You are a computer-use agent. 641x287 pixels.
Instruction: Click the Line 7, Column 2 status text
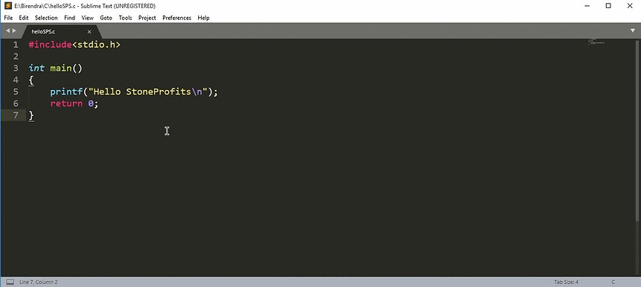coord(39,282)
